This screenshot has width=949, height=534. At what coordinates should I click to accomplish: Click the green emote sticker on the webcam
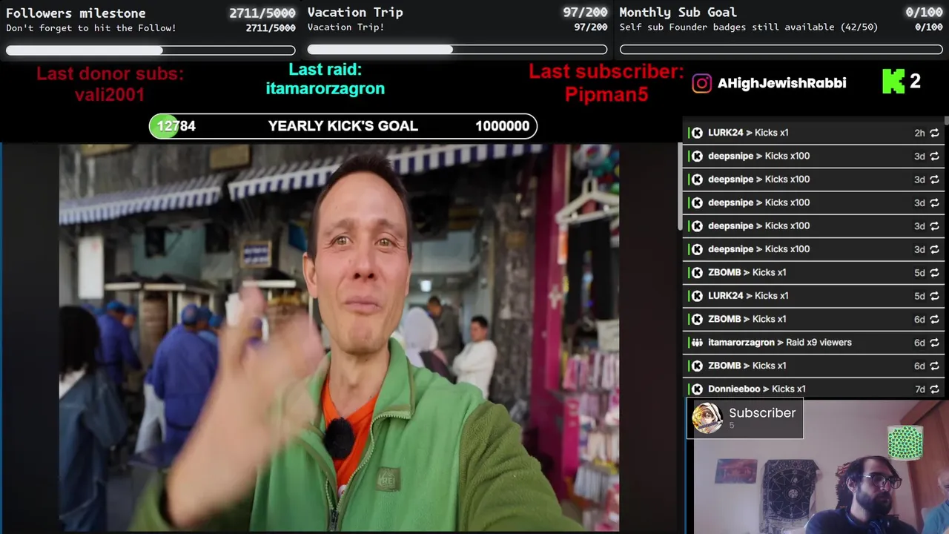coord(905,443)
